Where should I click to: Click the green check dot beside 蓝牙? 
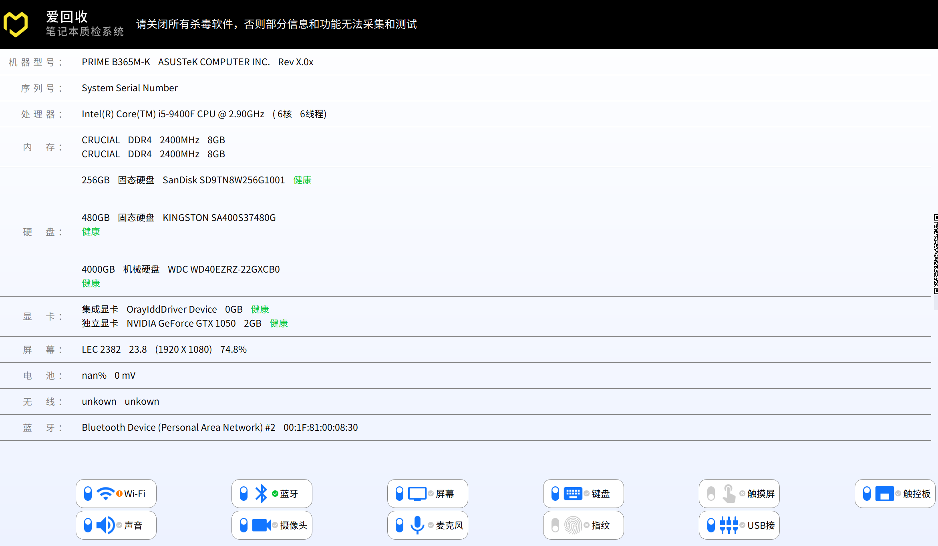click(275, 494)
